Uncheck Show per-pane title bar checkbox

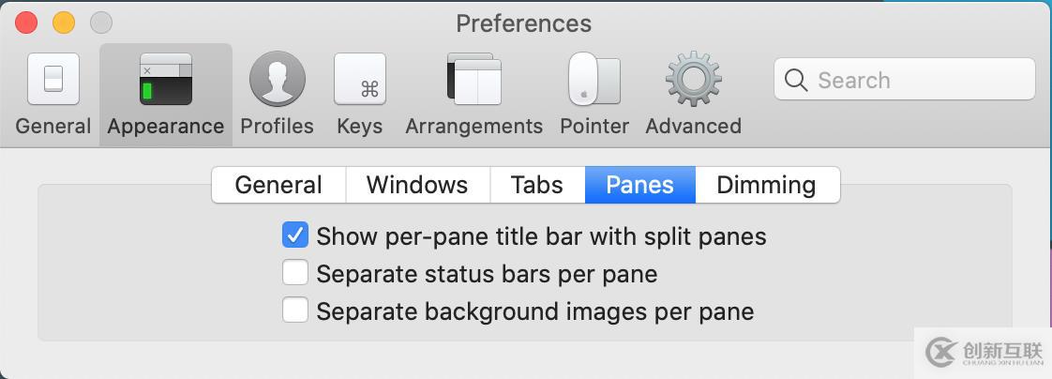295,235
